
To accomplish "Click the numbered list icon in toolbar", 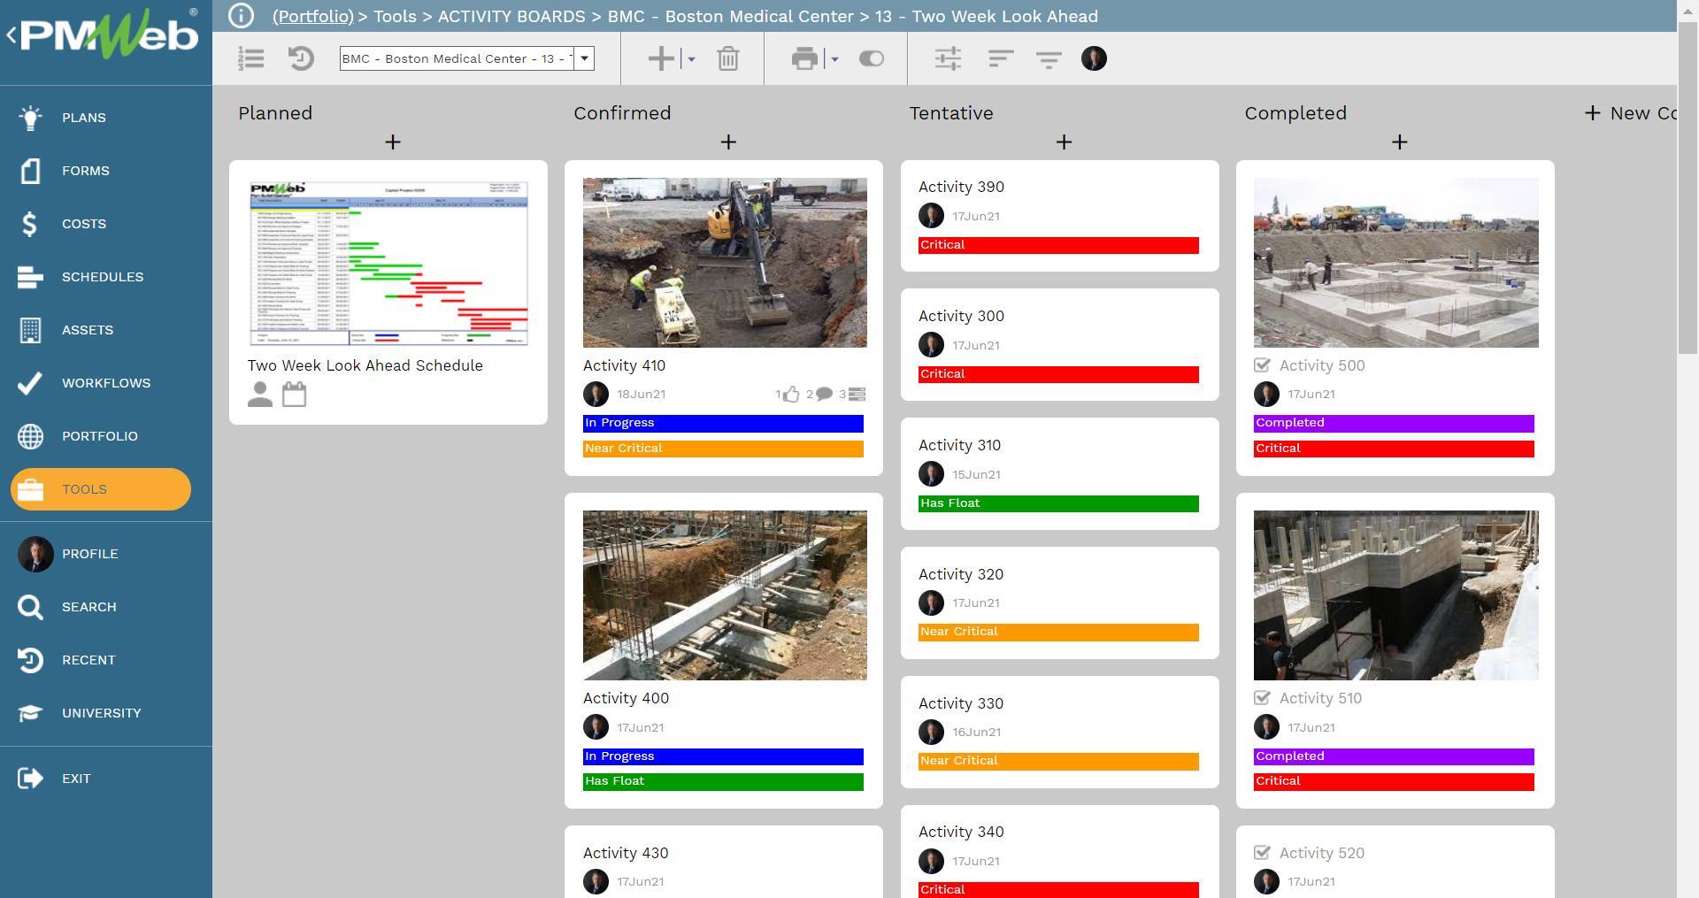I will pyautogui.click(x=251, y=59).
